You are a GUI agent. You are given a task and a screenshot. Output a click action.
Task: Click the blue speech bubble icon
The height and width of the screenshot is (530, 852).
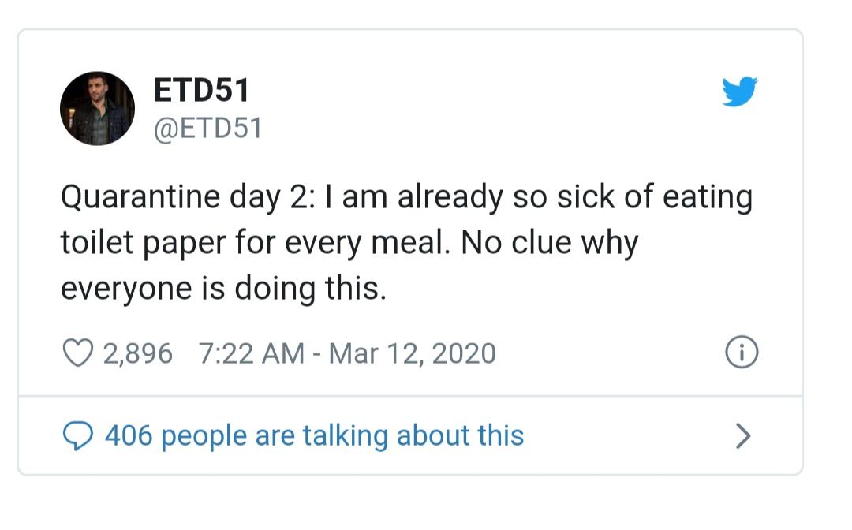[78, 435]
